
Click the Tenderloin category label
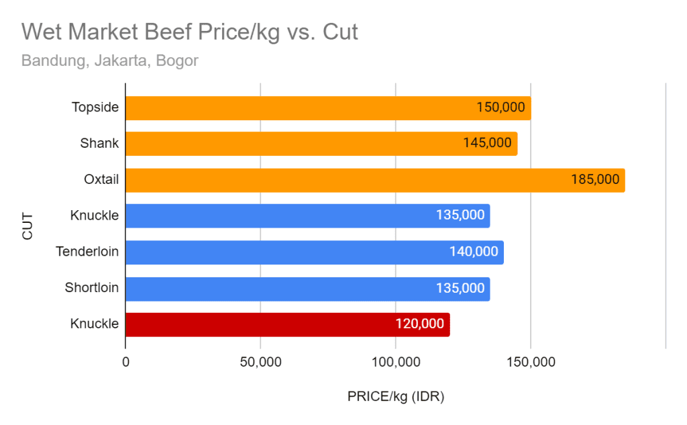(x=87, y=252)
